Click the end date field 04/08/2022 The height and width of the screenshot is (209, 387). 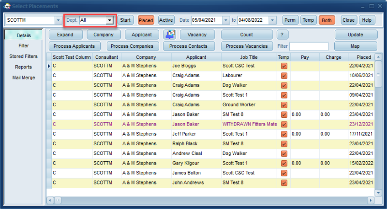tap(253, 20)
